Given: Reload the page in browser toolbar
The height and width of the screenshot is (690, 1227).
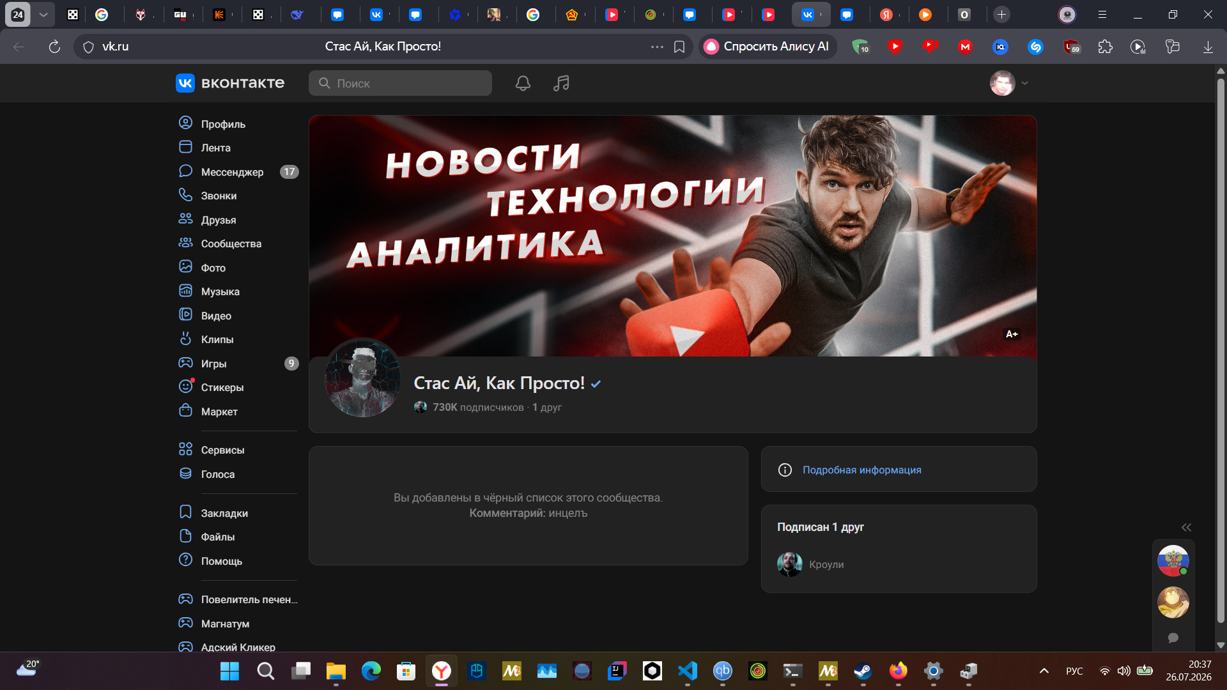Looking at the screenshot, I should [54, 47].
